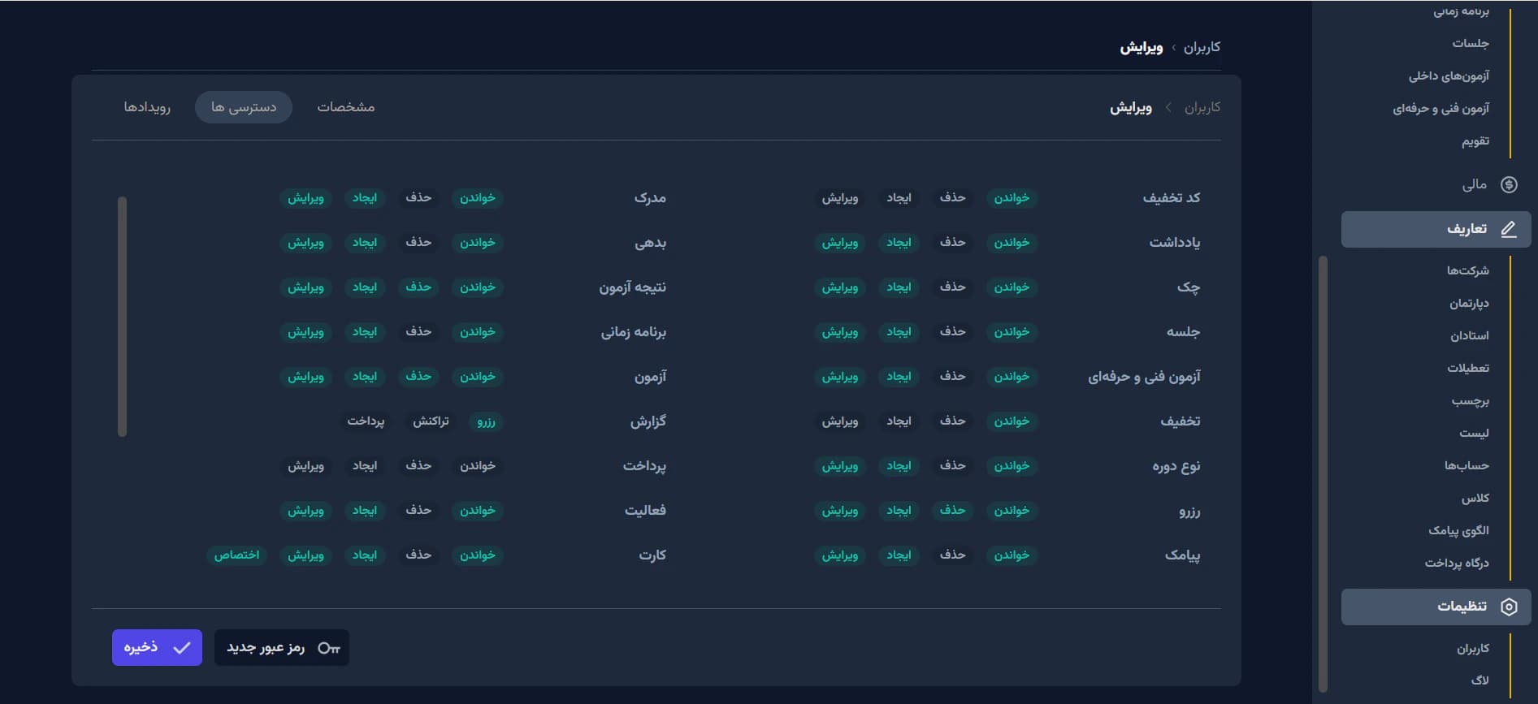This screenshot has width=1538, height=704.
Task: Click the gear icon beside تنظیمات
Action: (1509, 607)
